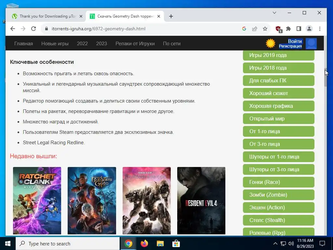333x250 pixels.
Task: Open Chrome from the taskbar
Action: [128, 243]
